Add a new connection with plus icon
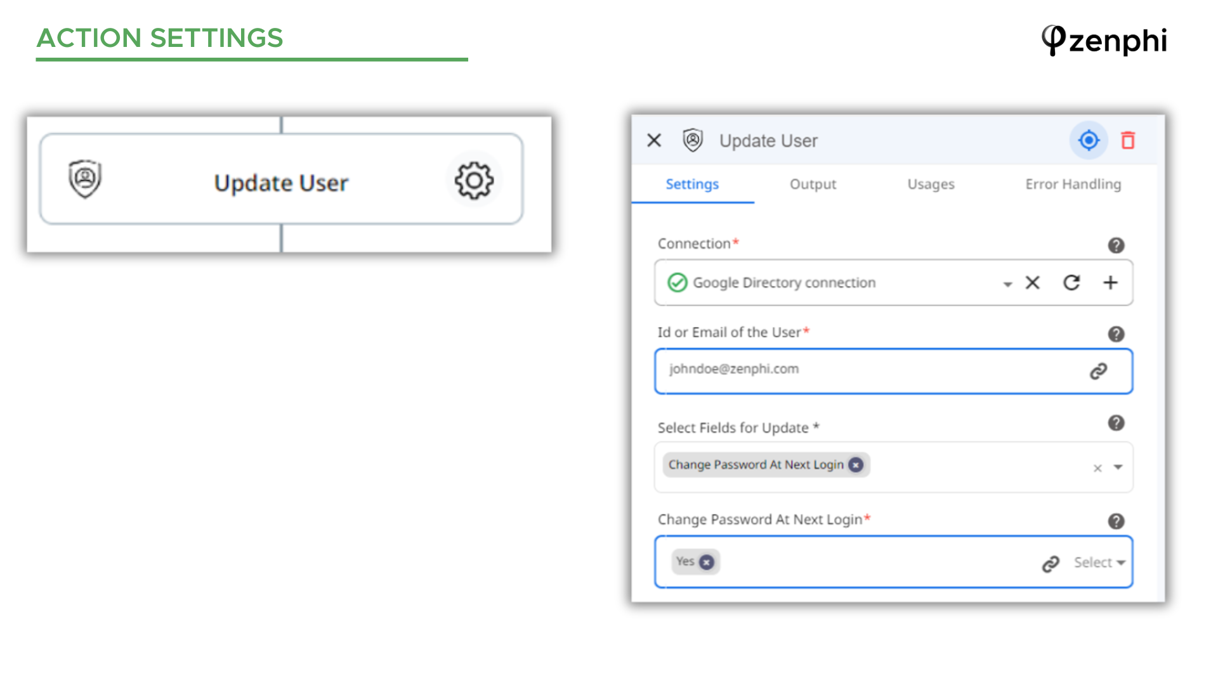This screenshot has width=1218, height=685. 1110,282
